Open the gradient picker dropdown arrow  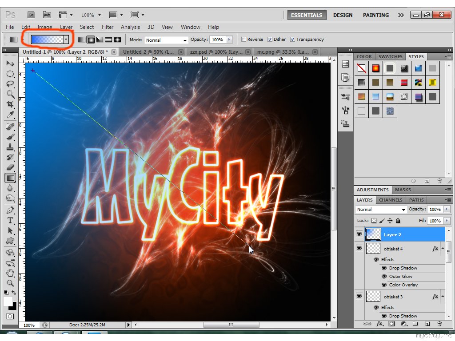(66, 40)
